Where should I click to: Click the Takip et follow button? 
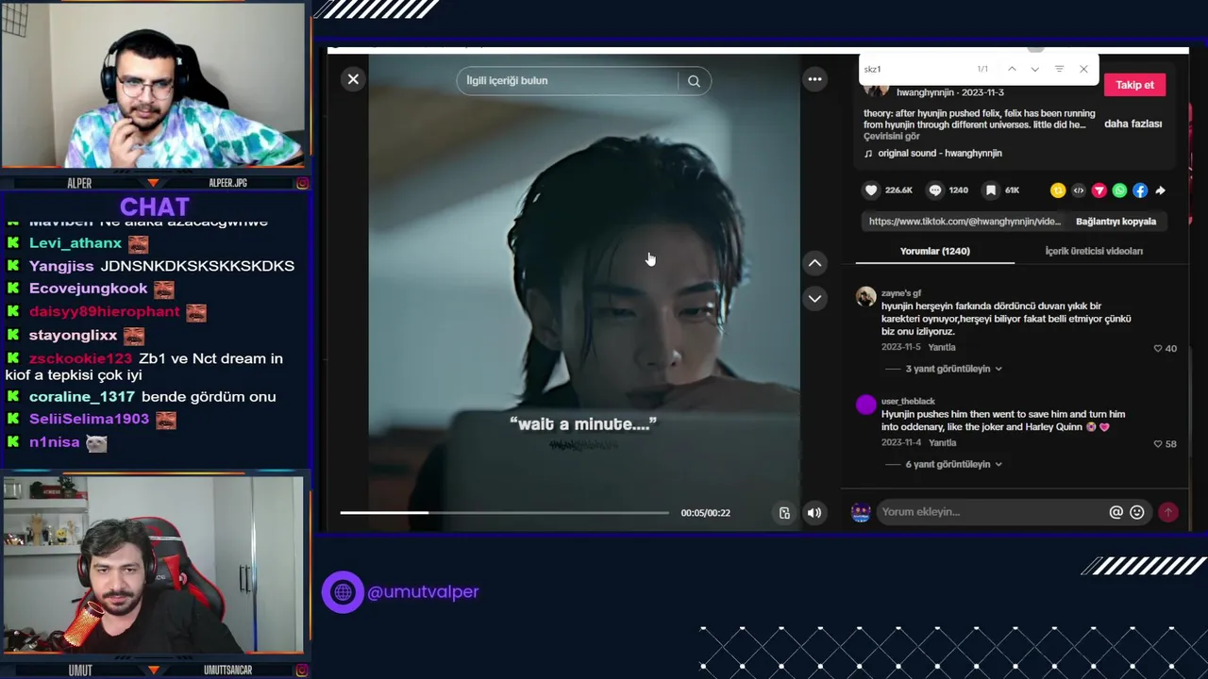1134,85
